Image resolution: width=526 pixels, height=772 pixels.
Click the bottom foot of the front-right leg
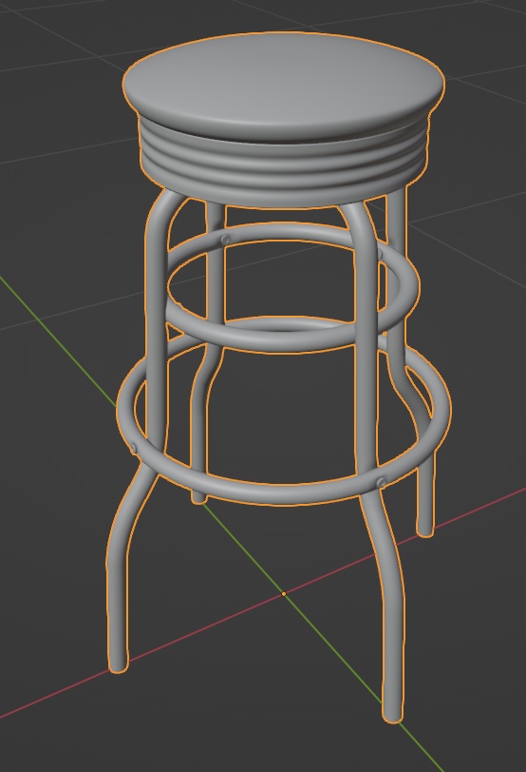pyautogui.click(x=392, y=713)
